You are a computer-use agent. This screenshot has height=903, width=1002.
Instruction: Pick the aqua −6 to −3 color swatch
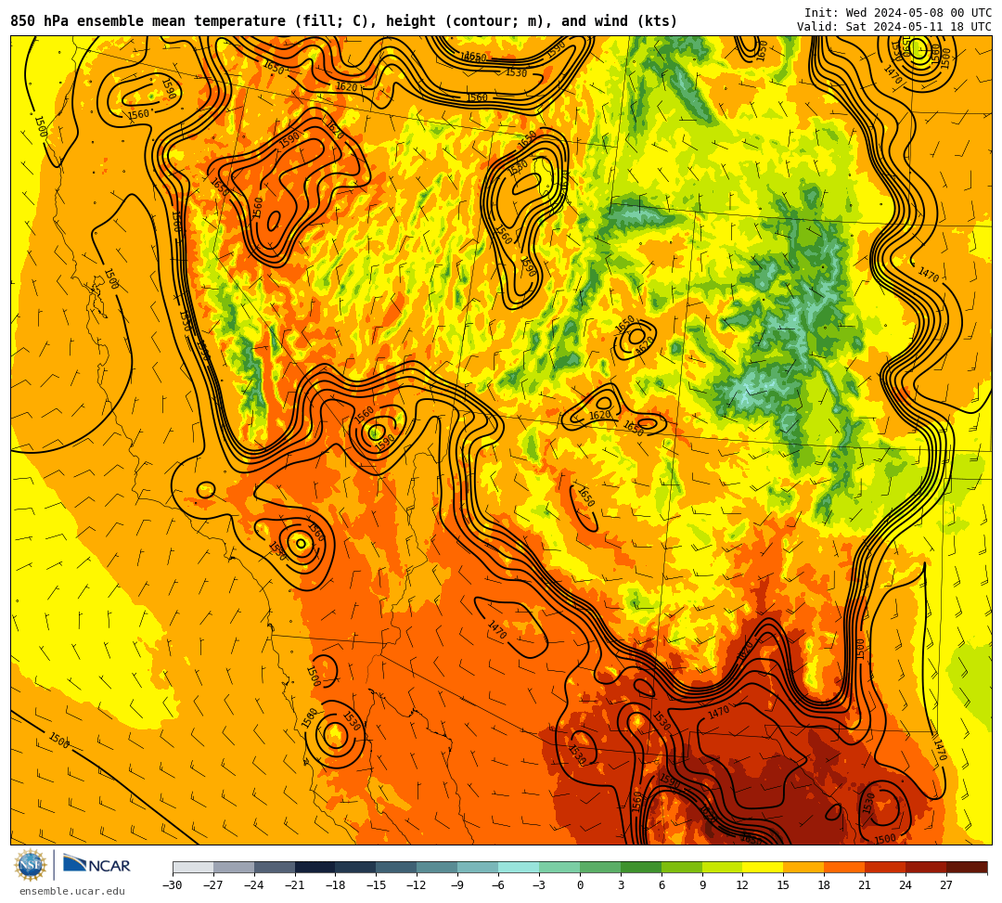519,867
